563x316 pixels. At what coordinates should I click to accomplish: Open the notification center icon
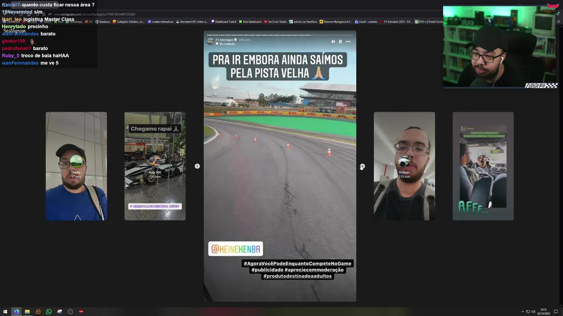[556, 312]
